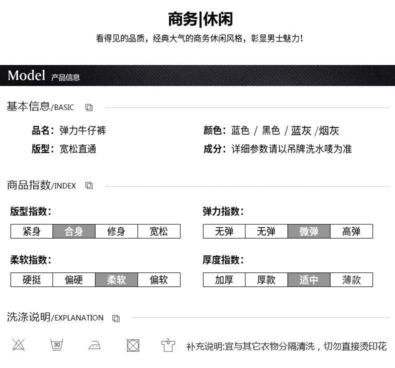Click the hang-dry shirt icon
395x368 pixels.
[x=168, y=345]
